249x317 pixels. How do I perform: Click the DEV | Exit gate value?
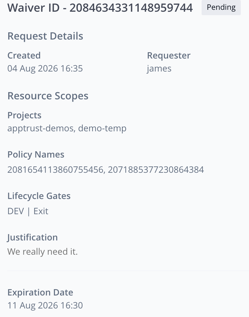pos(28,211)
